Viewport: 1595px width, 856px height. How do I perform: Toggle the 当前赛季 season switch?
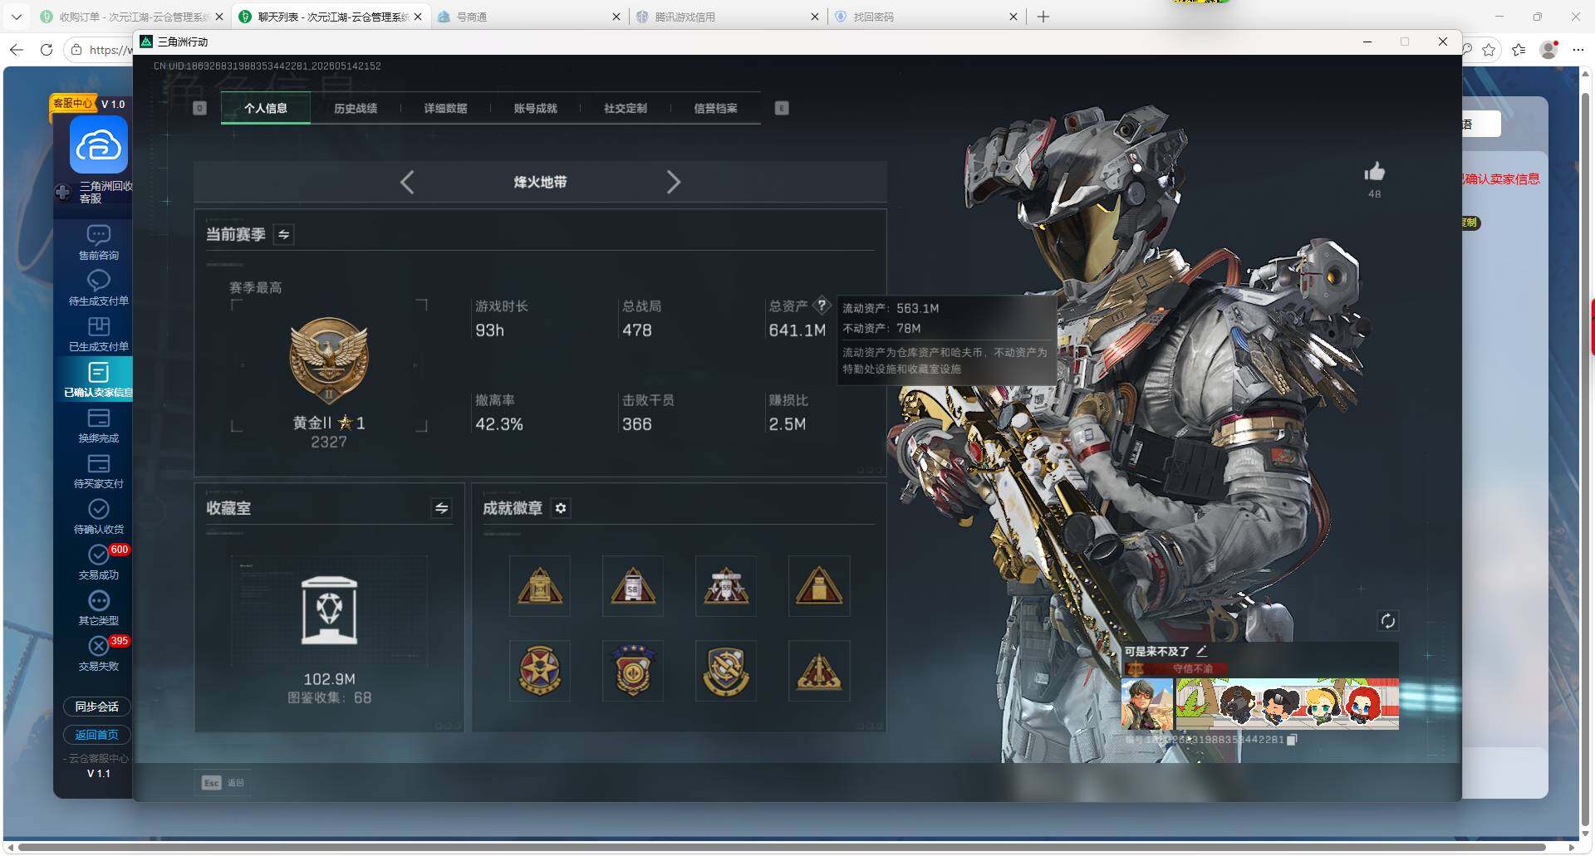283,235
